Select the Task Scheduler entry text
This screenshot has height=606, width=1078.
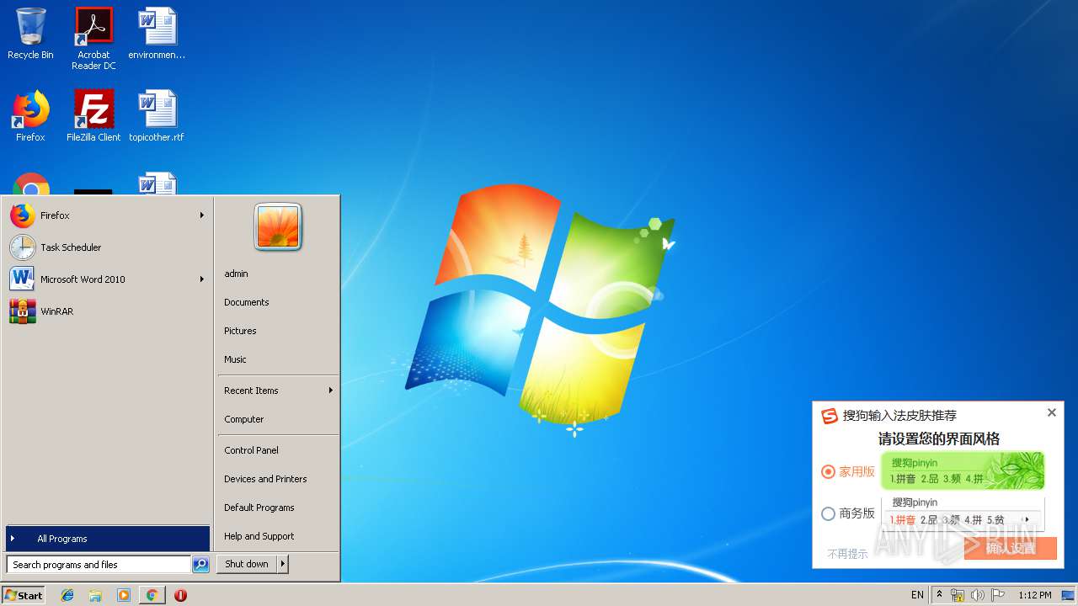coord(71,247)
